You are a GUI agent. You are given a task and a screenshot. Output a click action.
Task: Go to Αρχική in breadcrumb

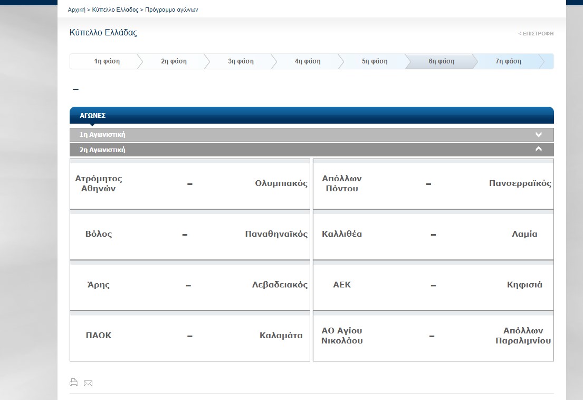76,10
